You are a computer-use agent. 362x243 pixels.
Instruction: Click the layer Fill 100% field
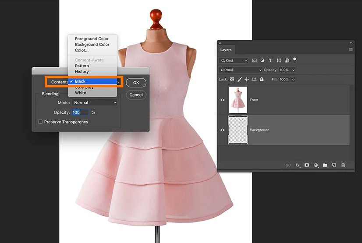pyautogui.click(x=284, y=80)
